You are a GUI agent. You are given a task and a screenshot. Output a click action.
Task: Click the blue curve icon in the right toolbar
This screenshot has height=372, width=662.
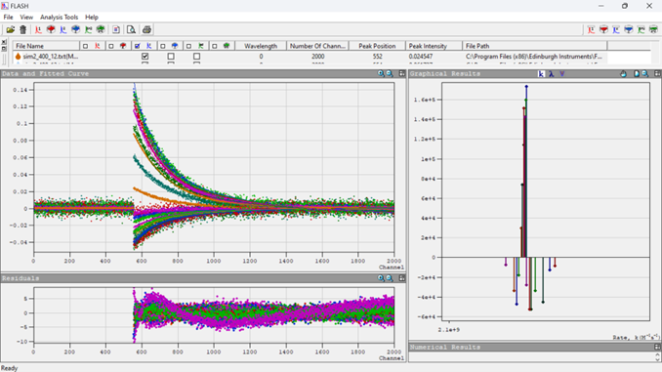[x=616, y=29]
